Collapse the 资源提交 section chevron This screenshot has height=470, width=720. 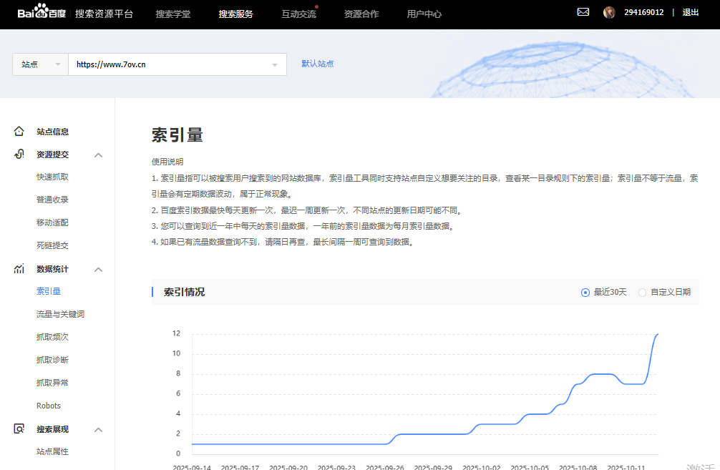(x=98, y=155)
